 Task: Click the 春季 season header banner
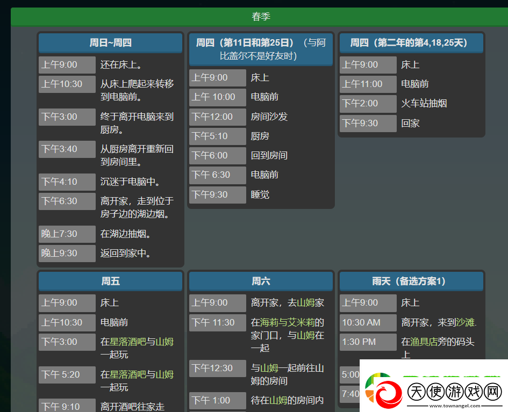point(261,17)
